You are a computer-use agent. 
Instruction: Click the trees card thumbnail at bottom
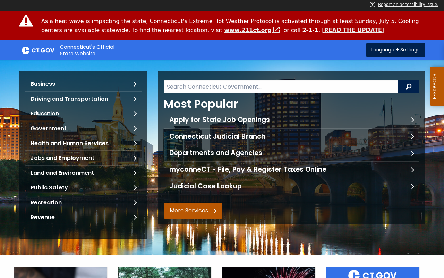click(x=165, y=272)
